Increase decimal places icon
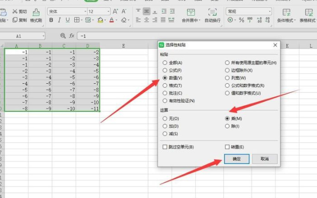Viewport: 317px width, 198px height. [259, 20]
